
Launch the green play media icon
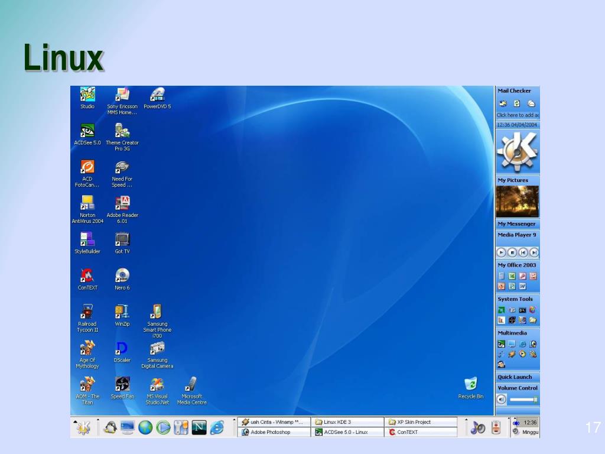tap(163, 427)
